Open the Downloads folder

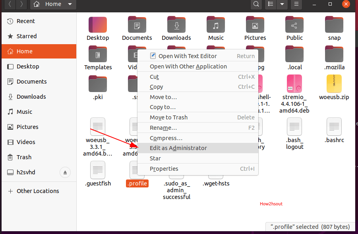pyautogui.click(x=176, y=25)
